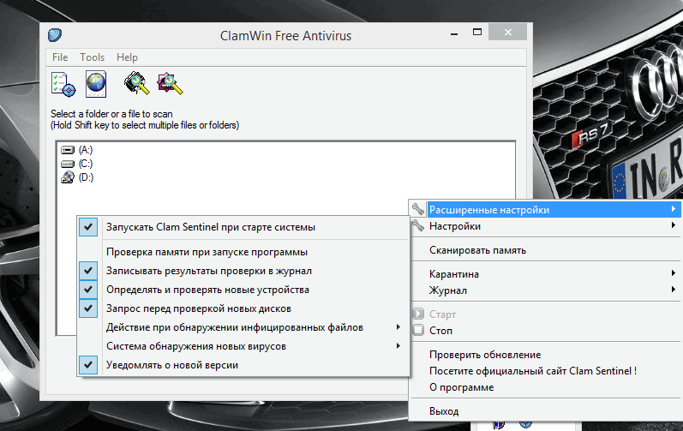Click the wrench icon beside Расширенные настройки
This screenshot has width=683, height=431.
(418, 209)
